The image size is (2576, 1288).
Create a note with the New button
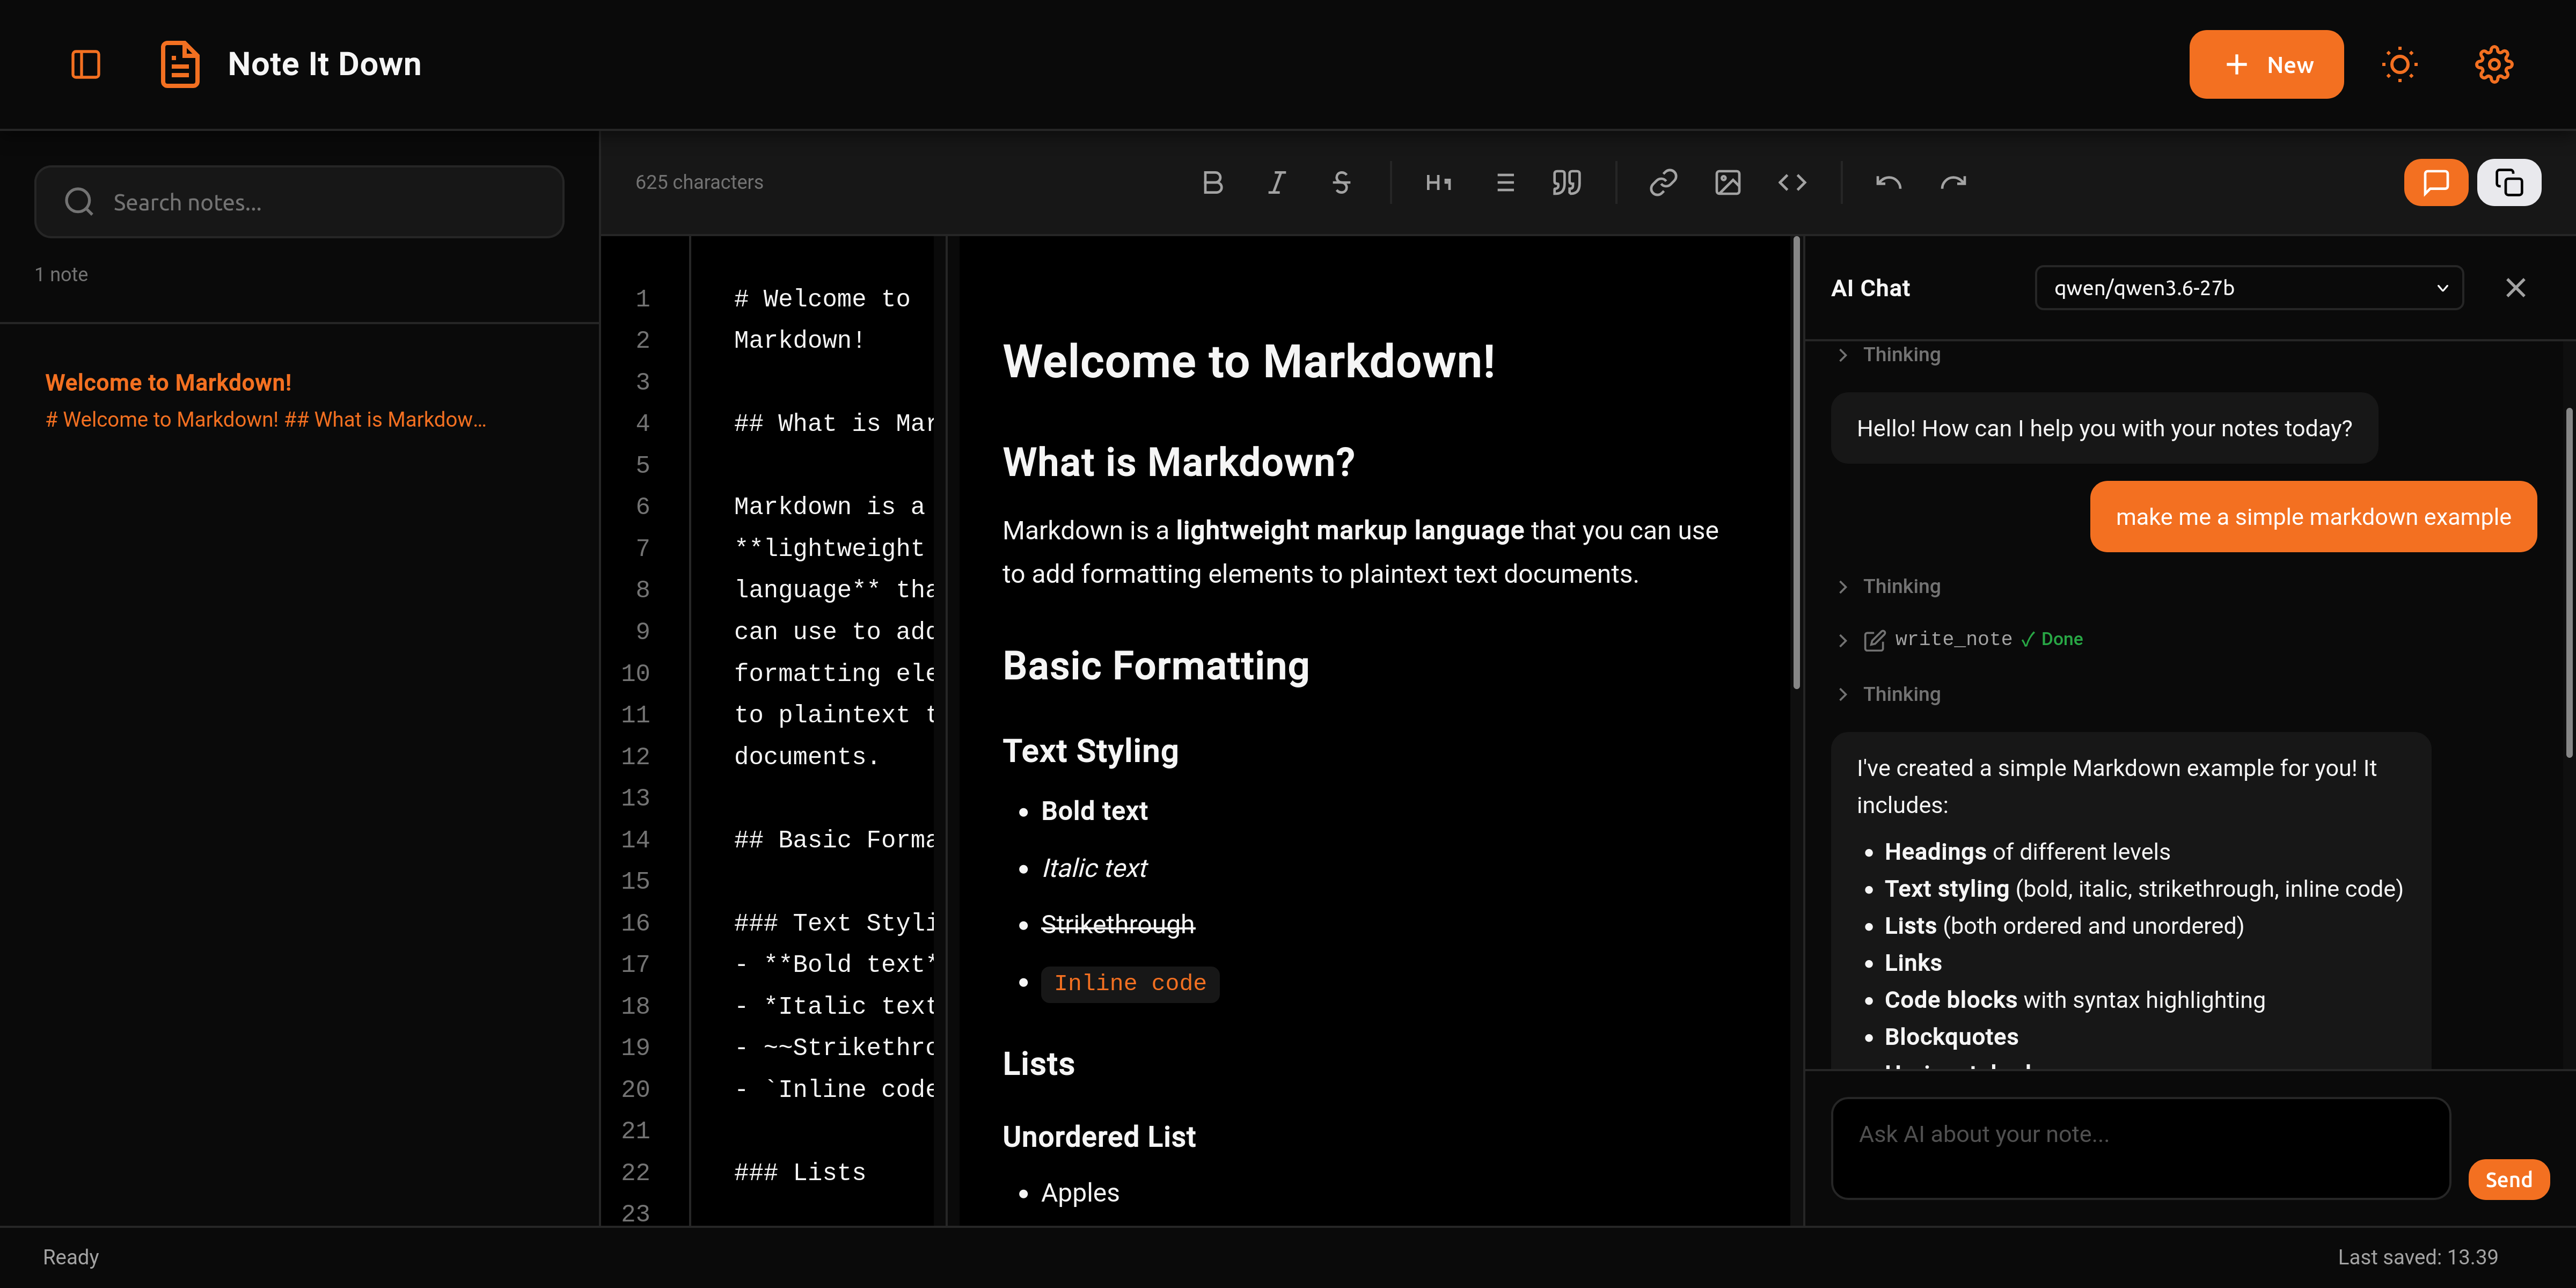2266,65
